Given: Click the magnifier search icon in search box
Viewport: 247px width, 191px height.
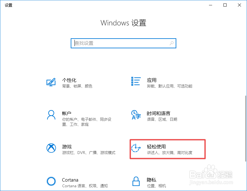Looking at the screenshot, I should click(172, 43).
